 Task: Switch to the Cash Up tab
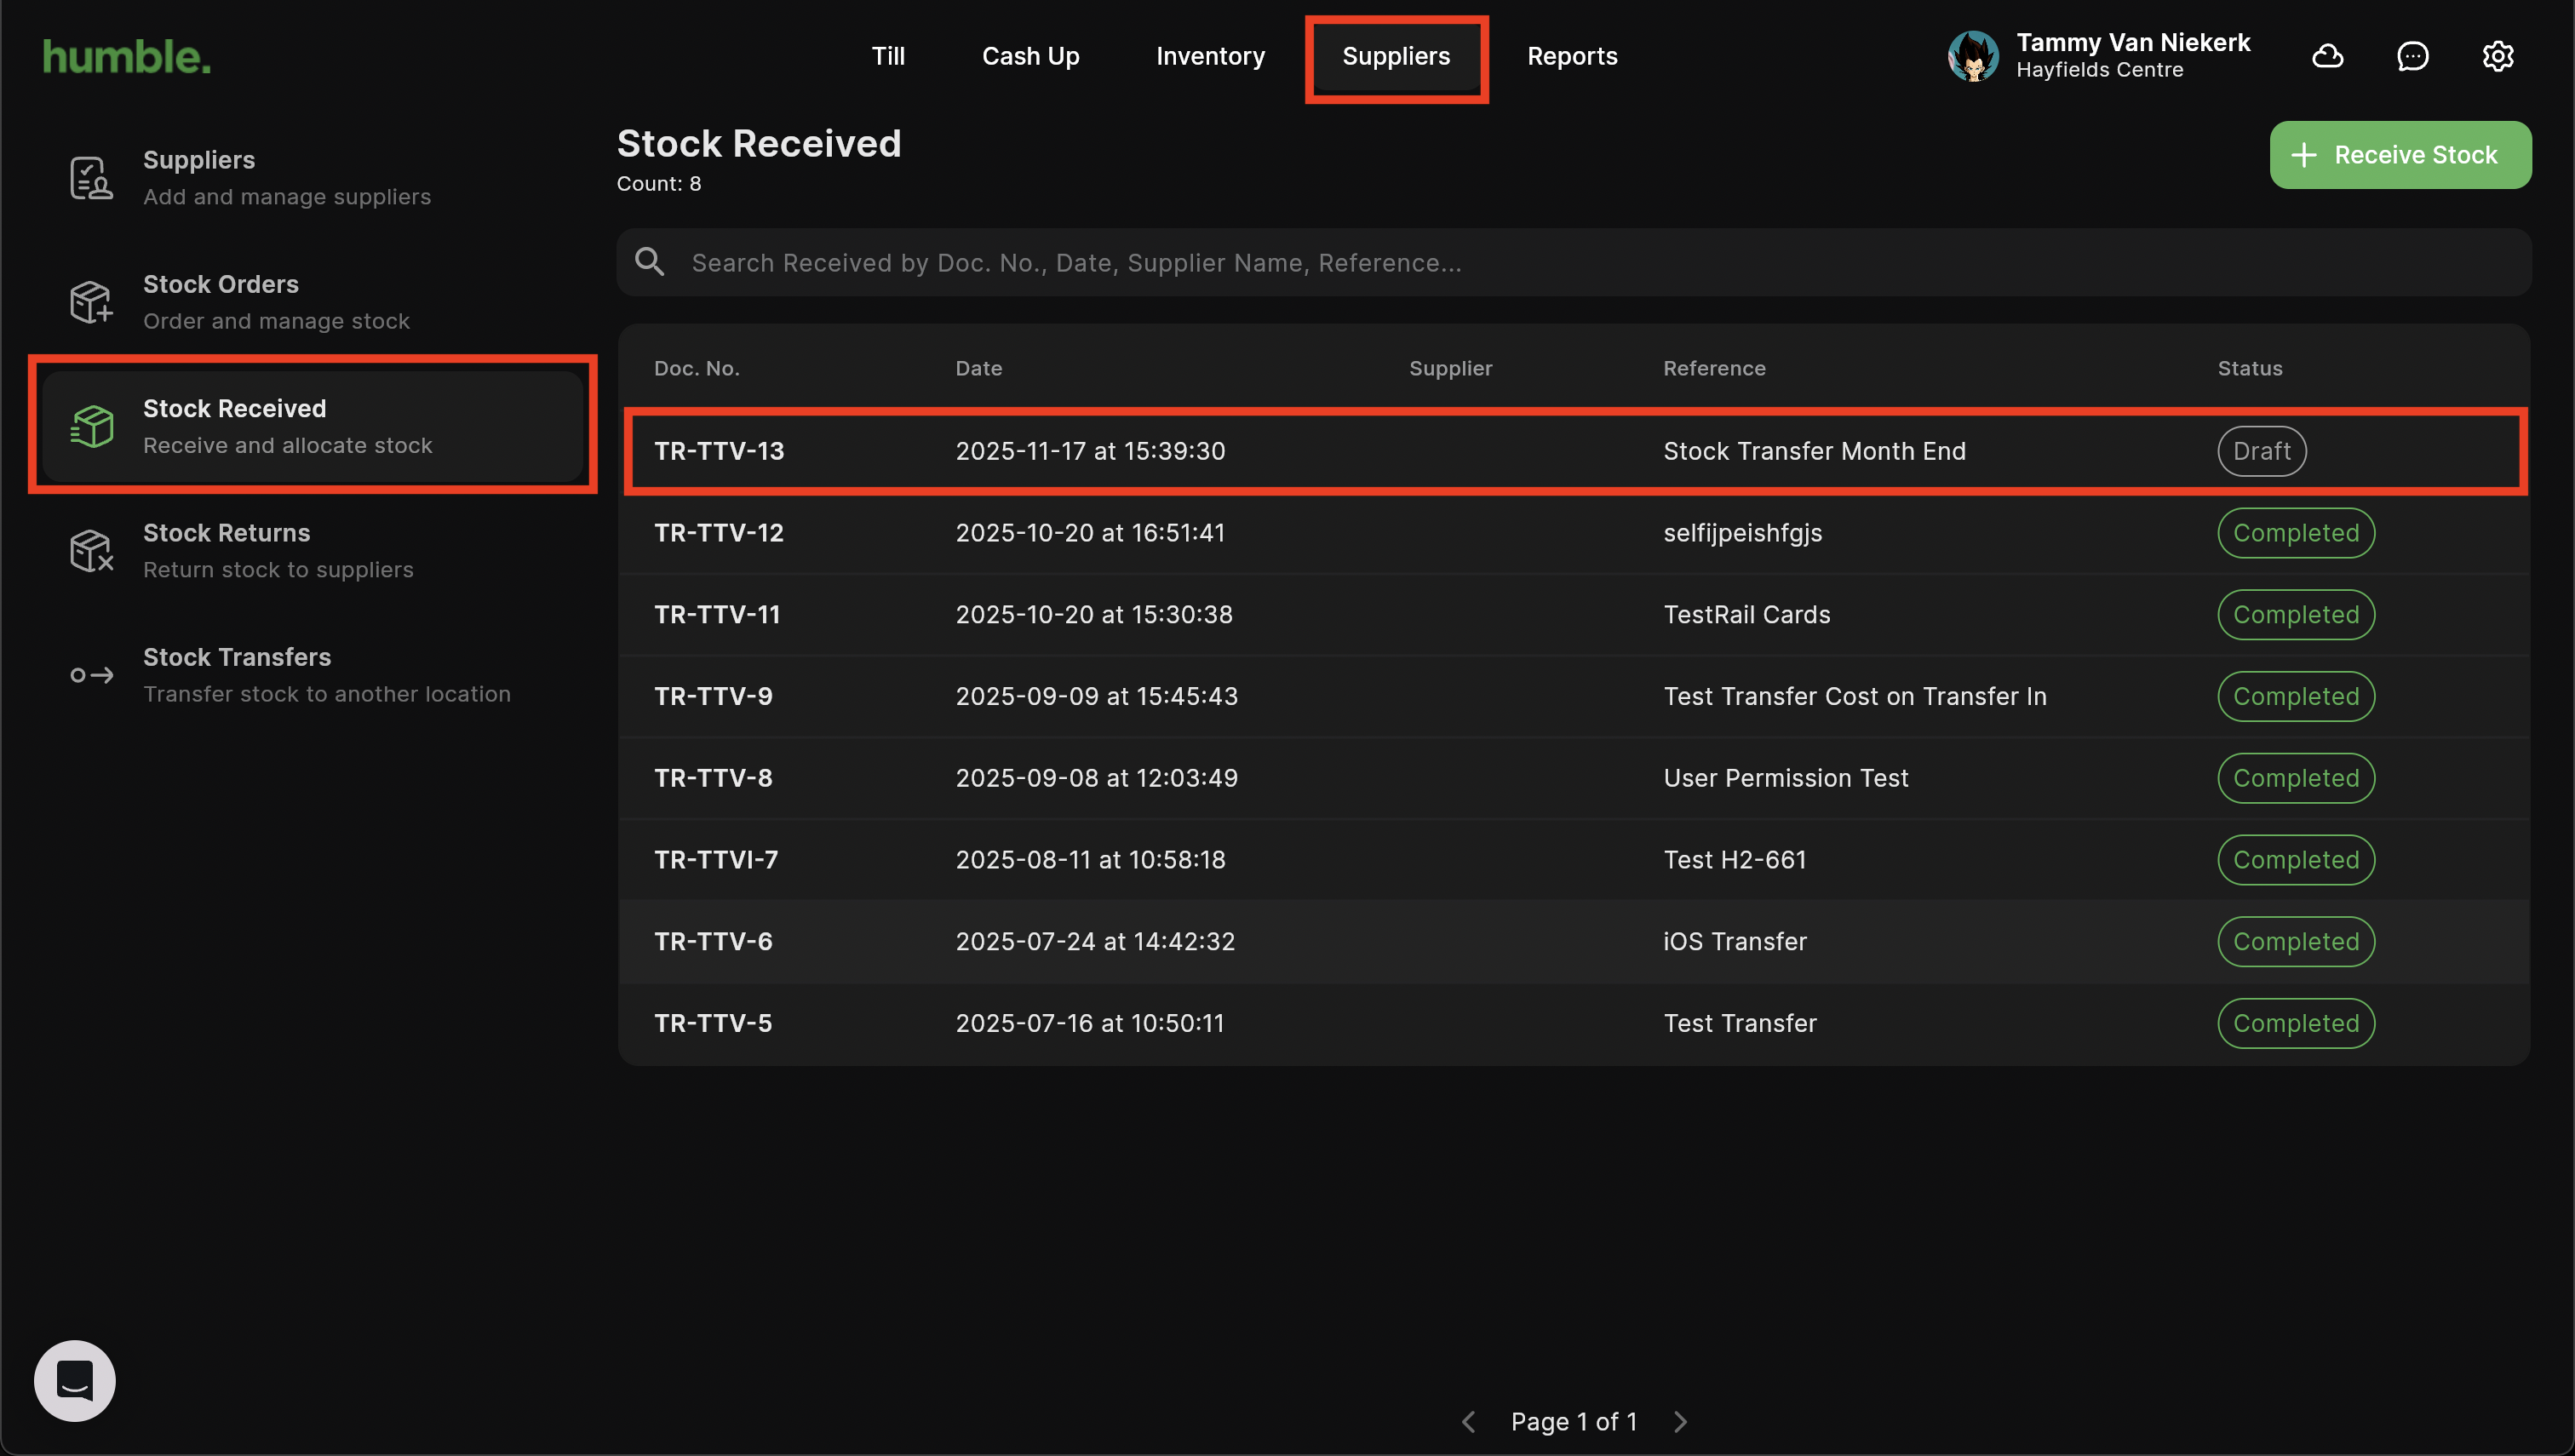(1030, 56)
